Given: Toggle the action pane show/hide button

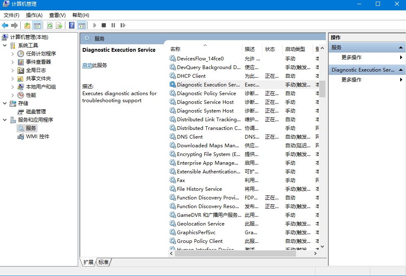Looking at the screenshot, I should 81,26.
